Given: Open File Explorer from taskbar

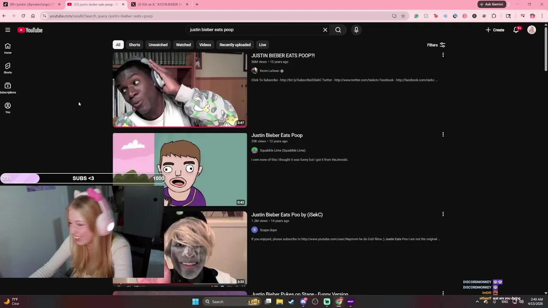Looking at the screenshot, I should [280, 302].
